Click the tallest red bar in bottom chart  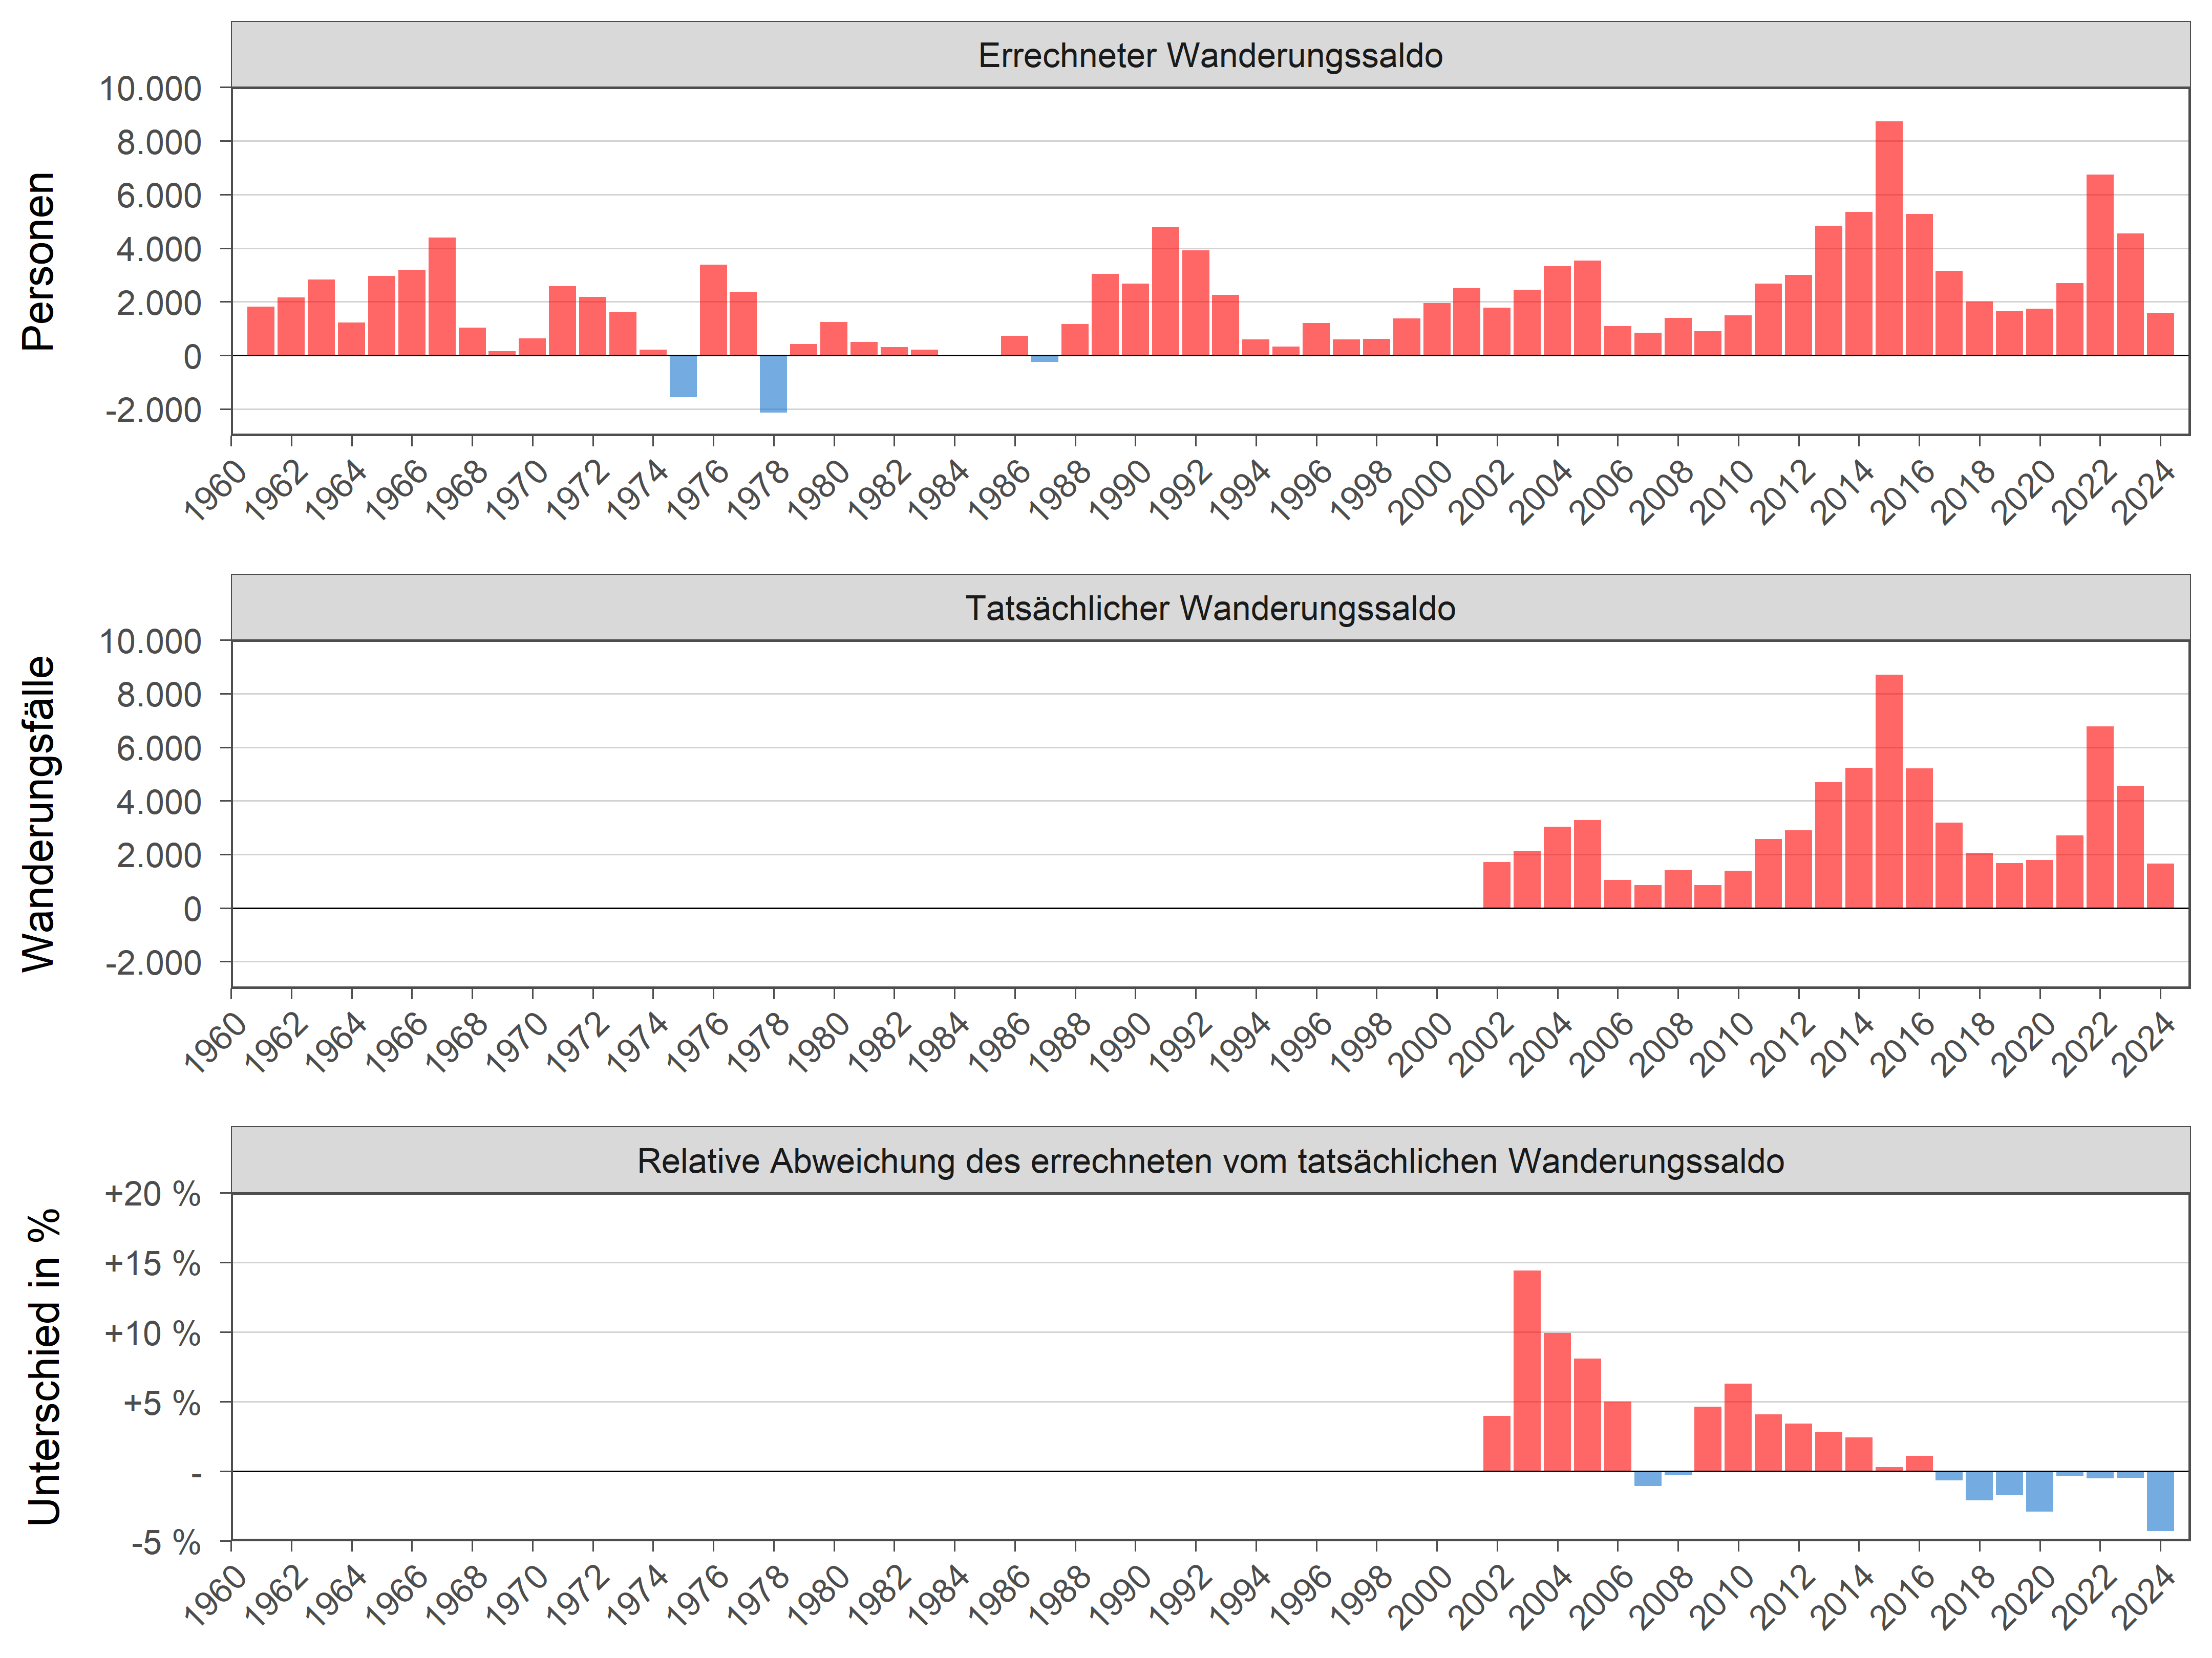point(1526,1370)
